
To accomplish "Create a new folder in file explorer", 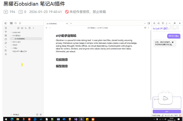I will point(22,28).
